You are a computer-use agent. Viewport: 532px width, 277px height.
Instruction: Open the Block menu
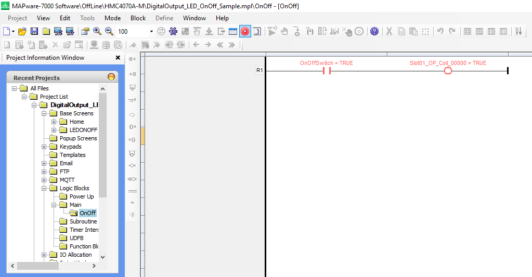point(138,18)
